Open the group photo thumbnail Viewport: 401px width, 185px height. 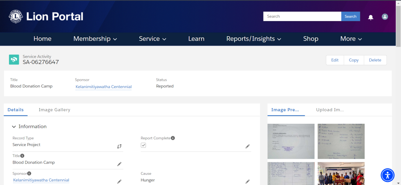point(341,174)
